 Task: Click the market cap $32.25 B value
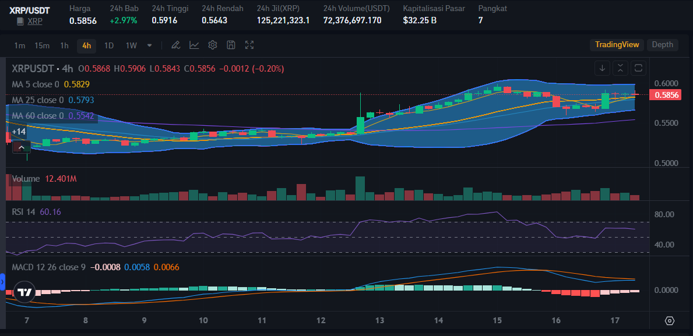pyautogui.click(x=420, y=20)
